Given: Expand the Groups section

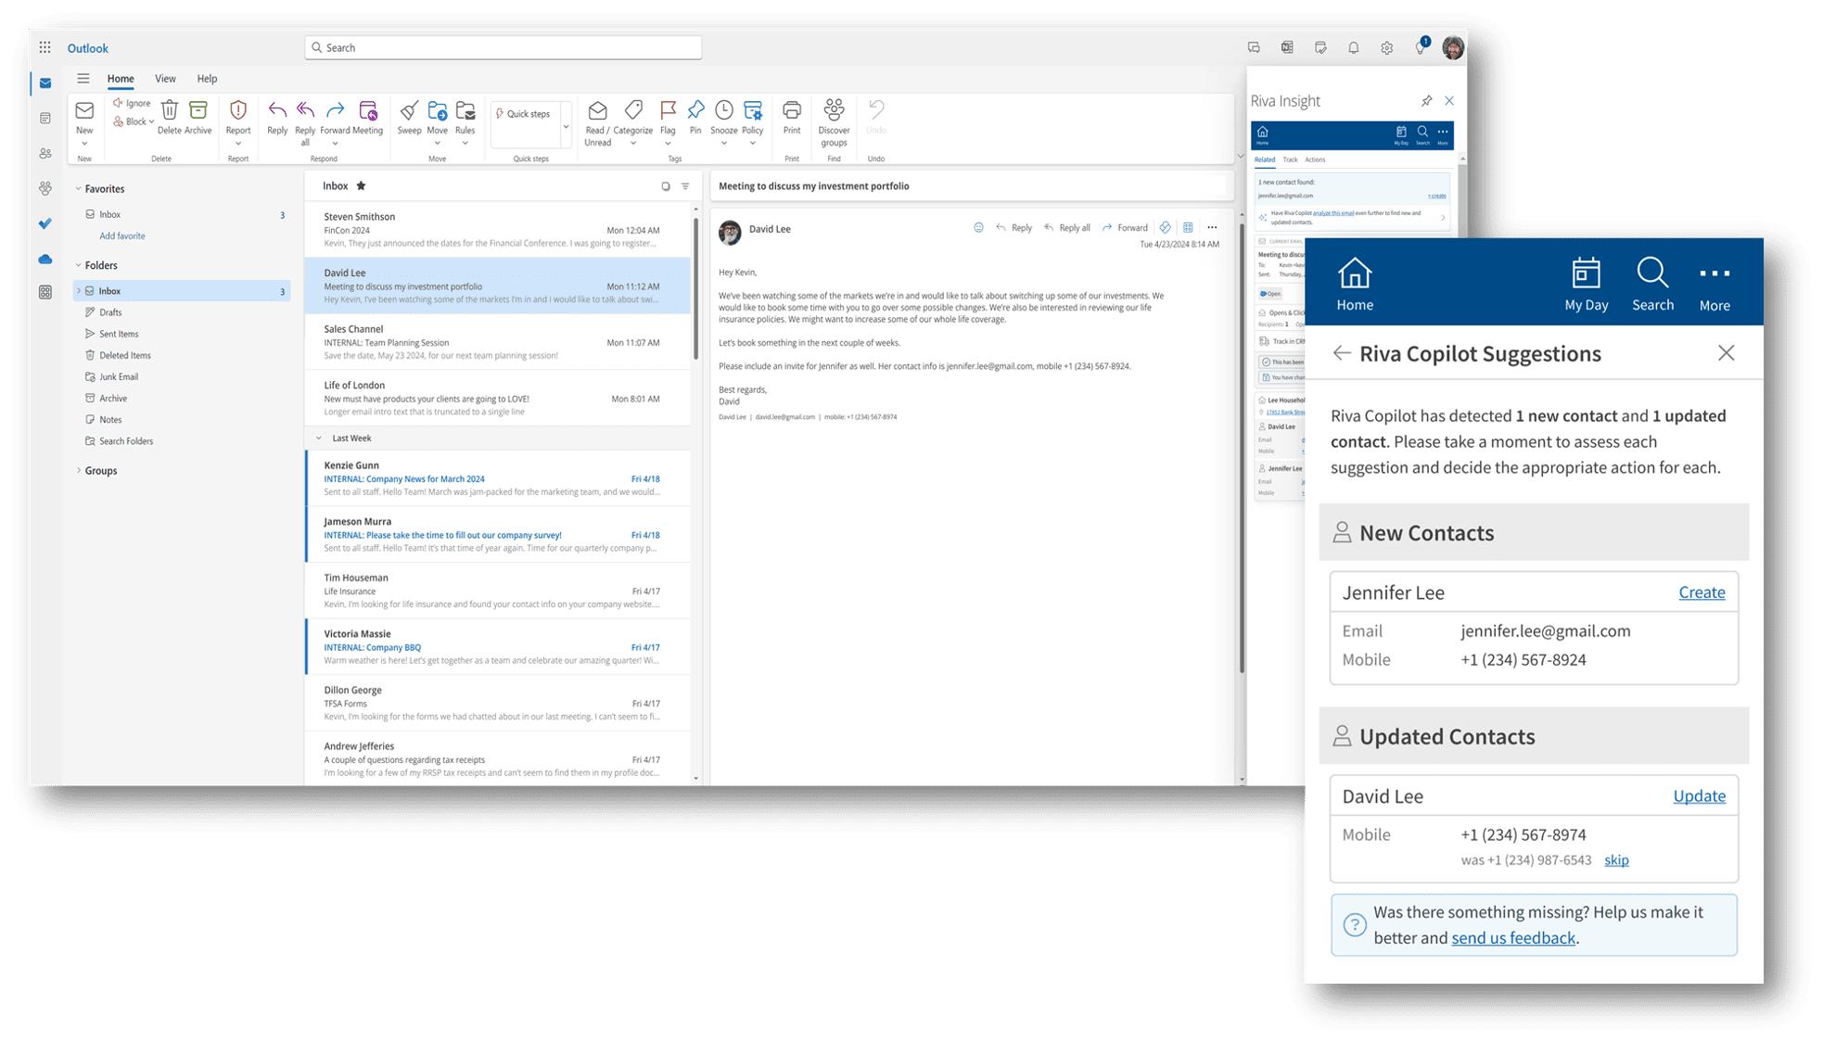Looking at the screenshot, I should click(x=78, y=471).
